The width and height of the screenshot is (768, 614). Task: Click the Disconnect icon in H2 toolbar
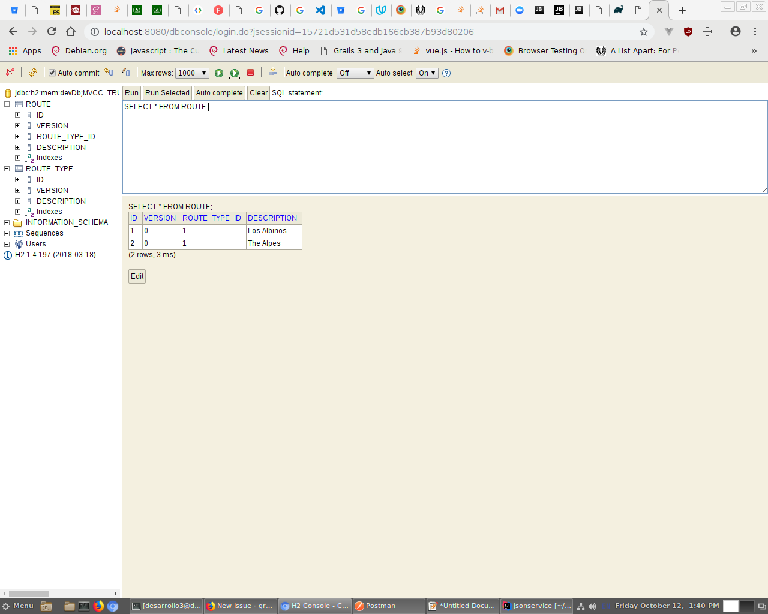[10, 73]
